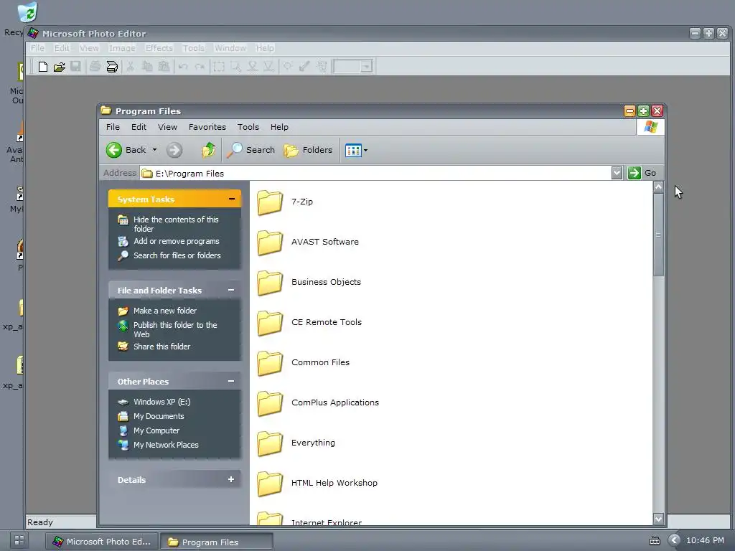Go Back in Program Files window
Image resolution: width=735 pixels, height=551 pixels.
coord(125,150)
